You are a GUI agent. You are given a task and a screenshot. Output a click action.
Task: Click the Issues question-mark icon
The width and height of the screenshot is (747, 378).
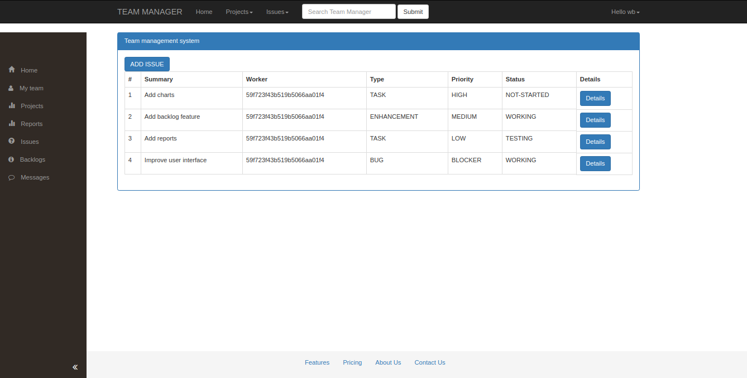point(12,141)
